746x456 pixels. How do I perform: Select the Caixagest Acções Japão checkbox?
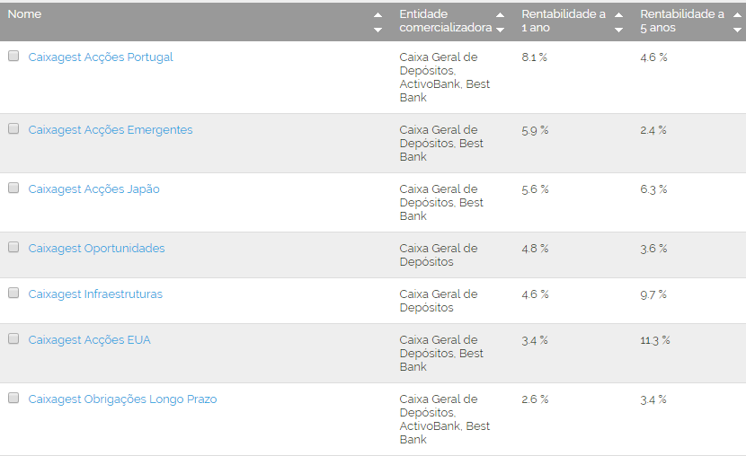(13, 188)
